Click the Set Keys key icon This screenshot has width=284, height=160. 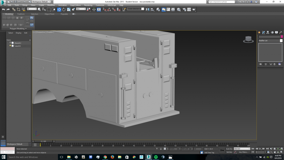pyautogui.click(x=222, y=150)
